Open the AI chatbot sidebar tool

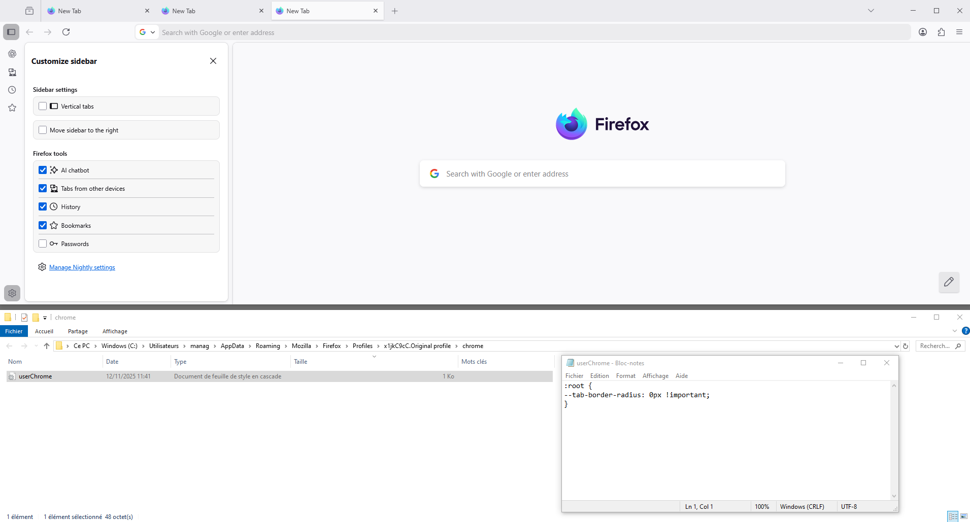coord(12,54)
